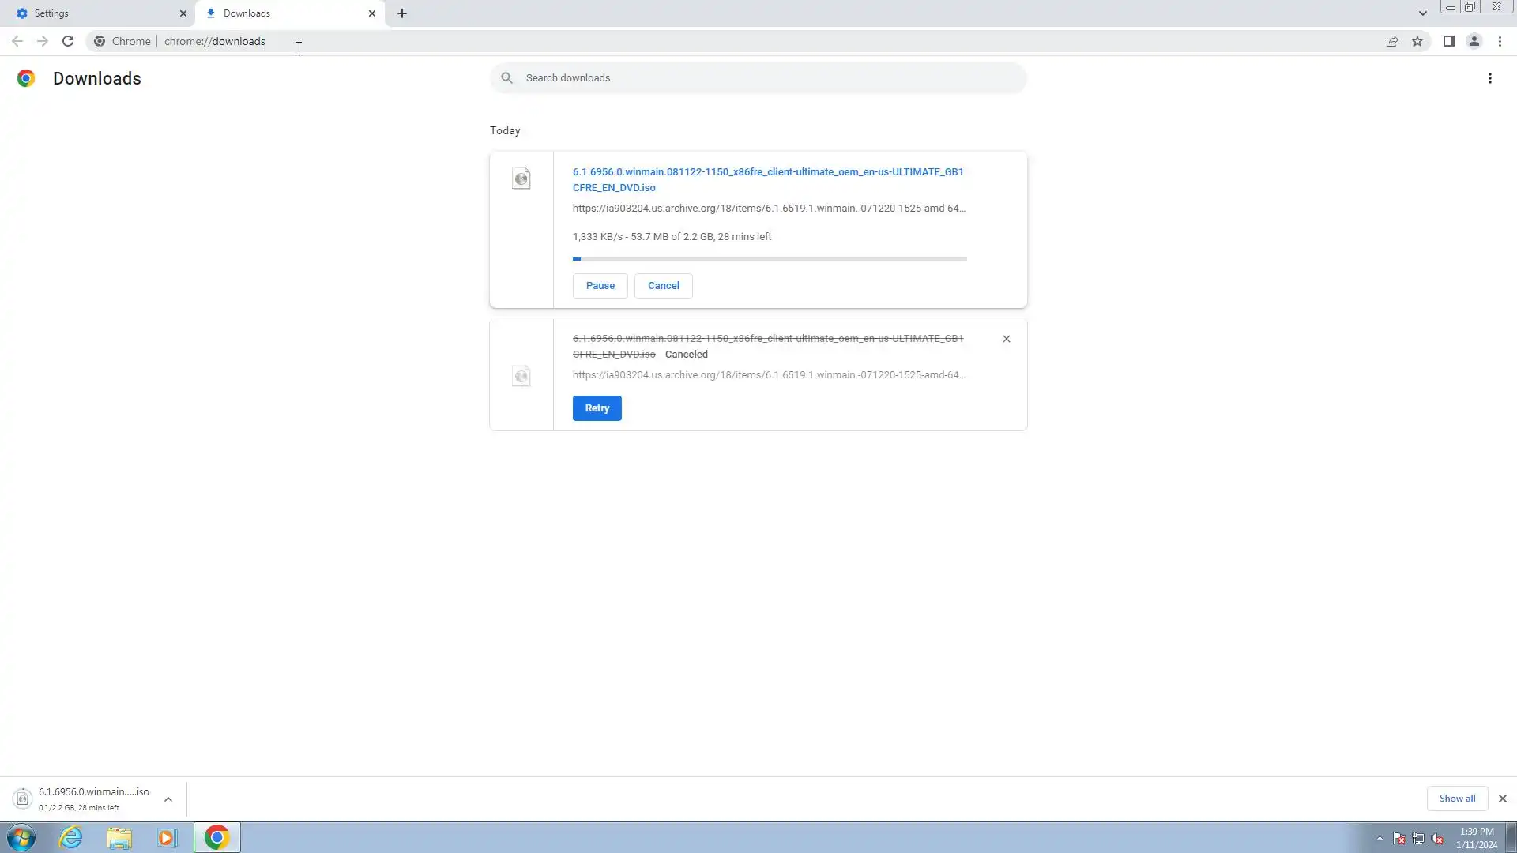The width and height of the screenshot is (1517, 853).
Task: Cancel the in-progress download
Action: [x=663, y=286]
